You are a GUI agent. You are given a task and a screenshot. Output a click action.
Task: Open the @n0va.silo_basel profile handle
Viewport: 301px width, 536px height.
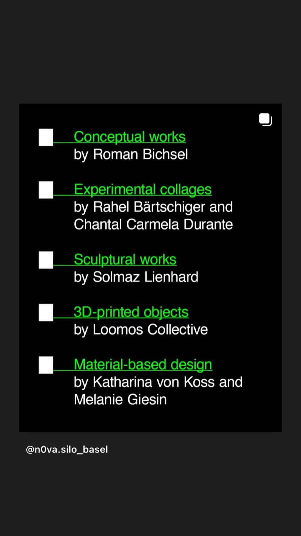point(67,450)
